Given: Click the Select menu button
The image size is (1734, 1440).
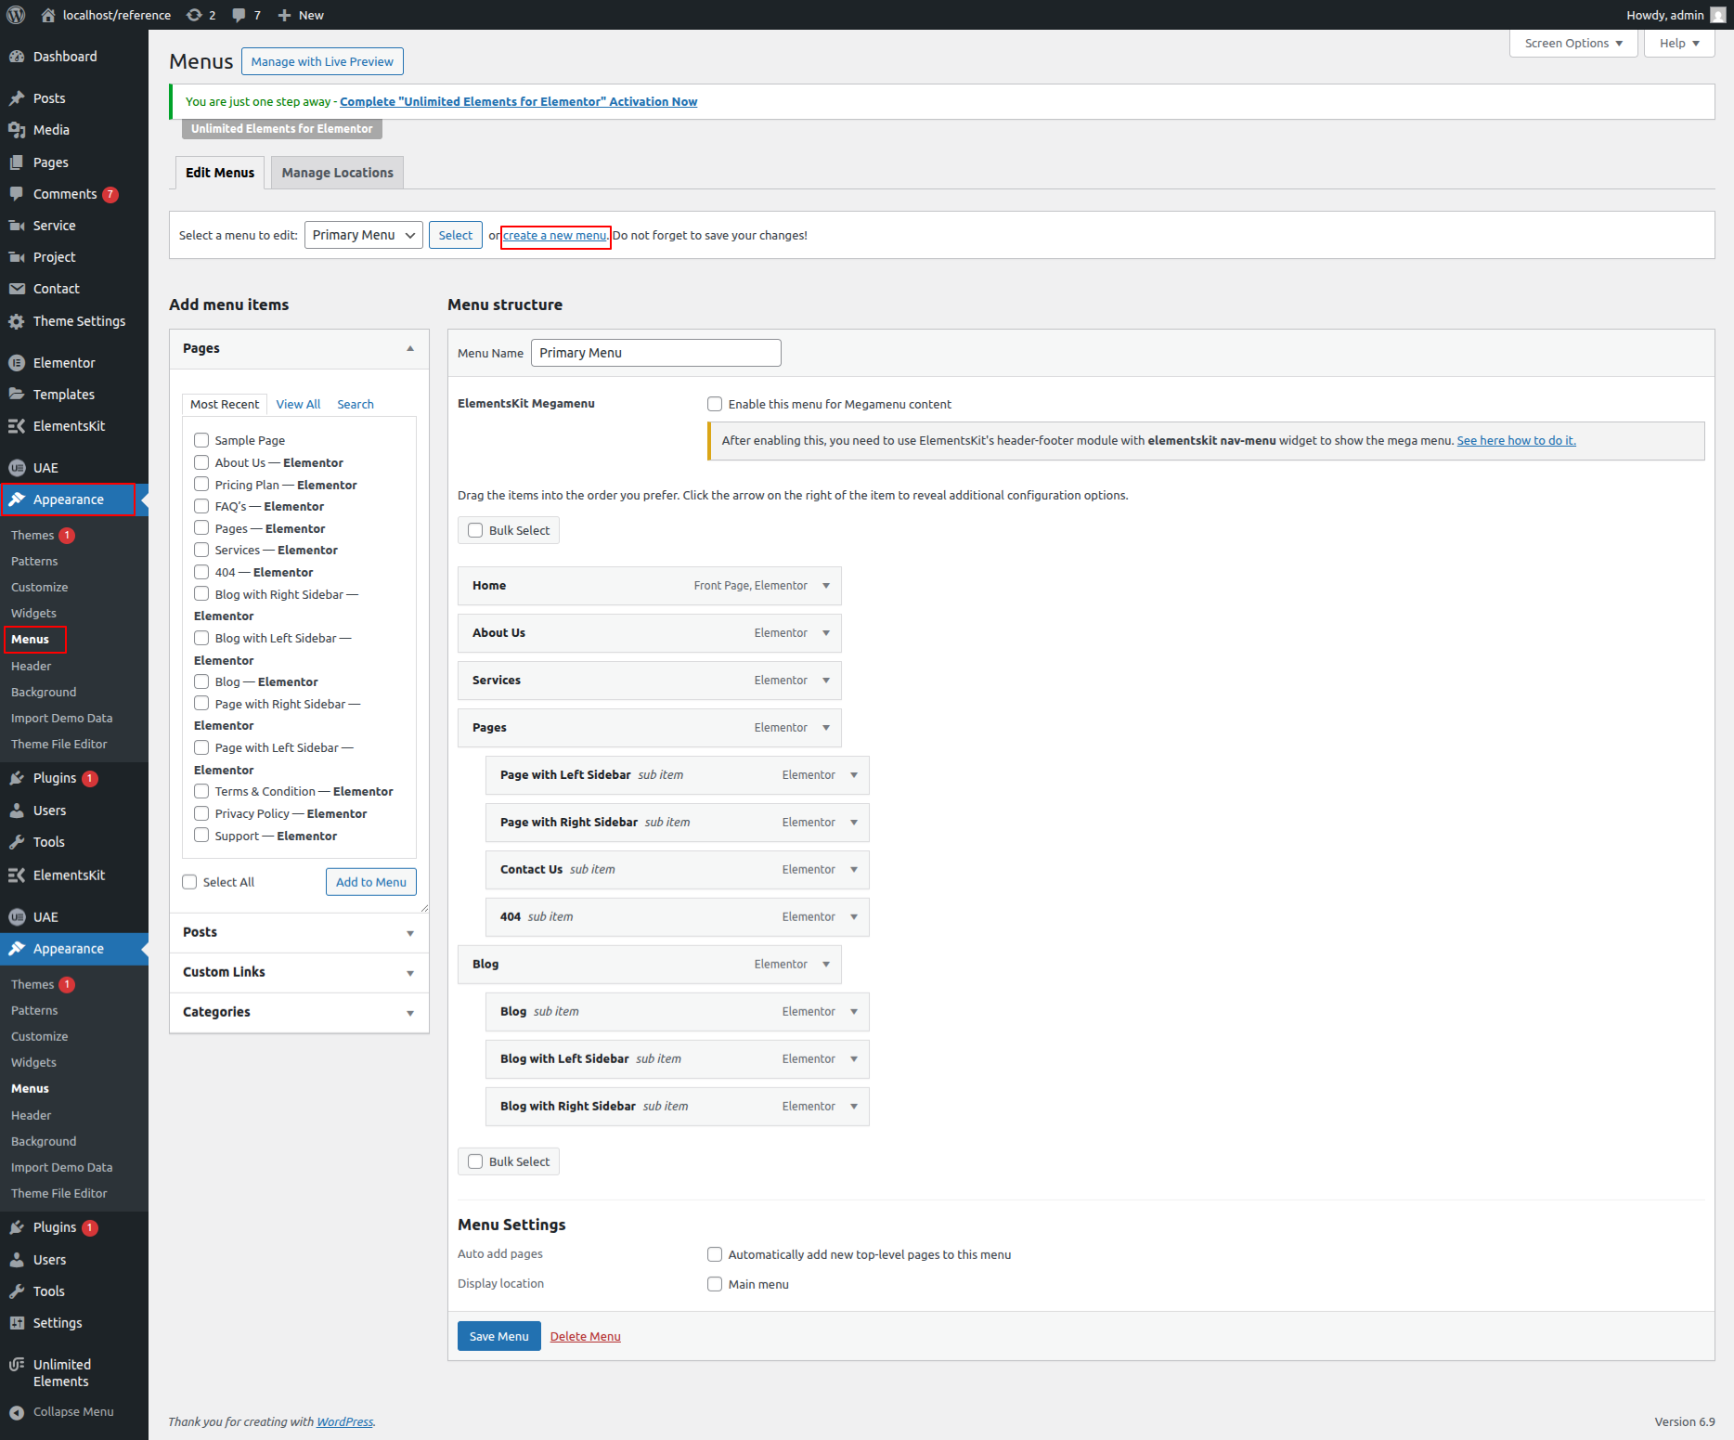Looking at the screenshot, I should point(456,235).
